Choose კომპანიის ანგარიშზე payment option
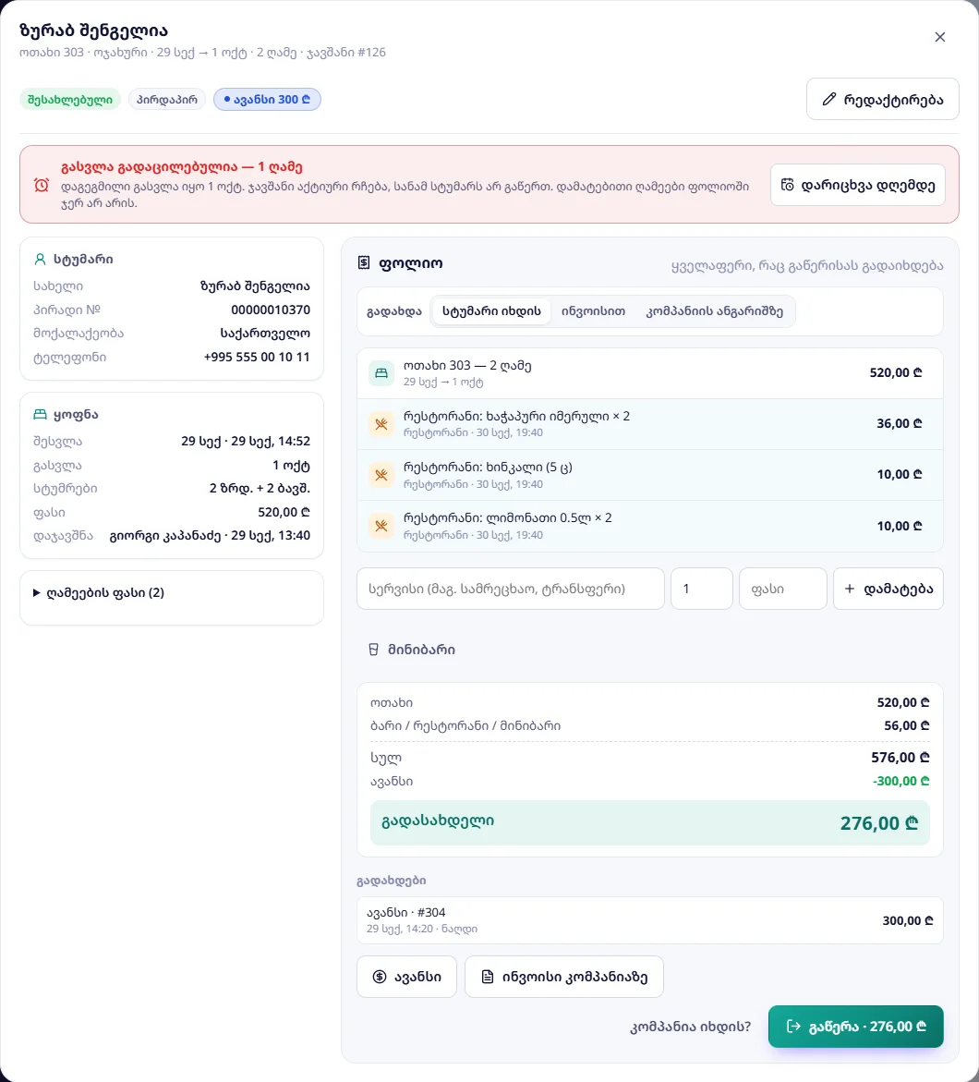This screenshot has width=979, height=1082. coord(714,311)
